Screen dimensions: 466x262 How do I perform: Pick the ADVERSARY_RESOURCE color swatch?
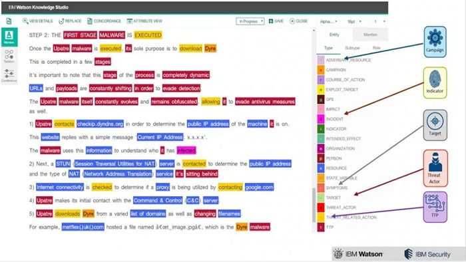click(x=321, y=60)
